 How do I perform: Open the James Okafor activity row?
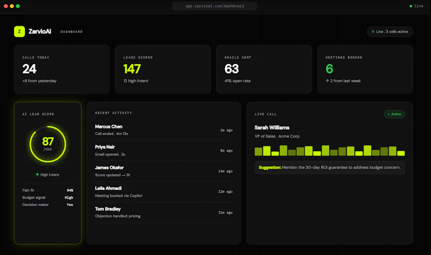coord(164,171)
